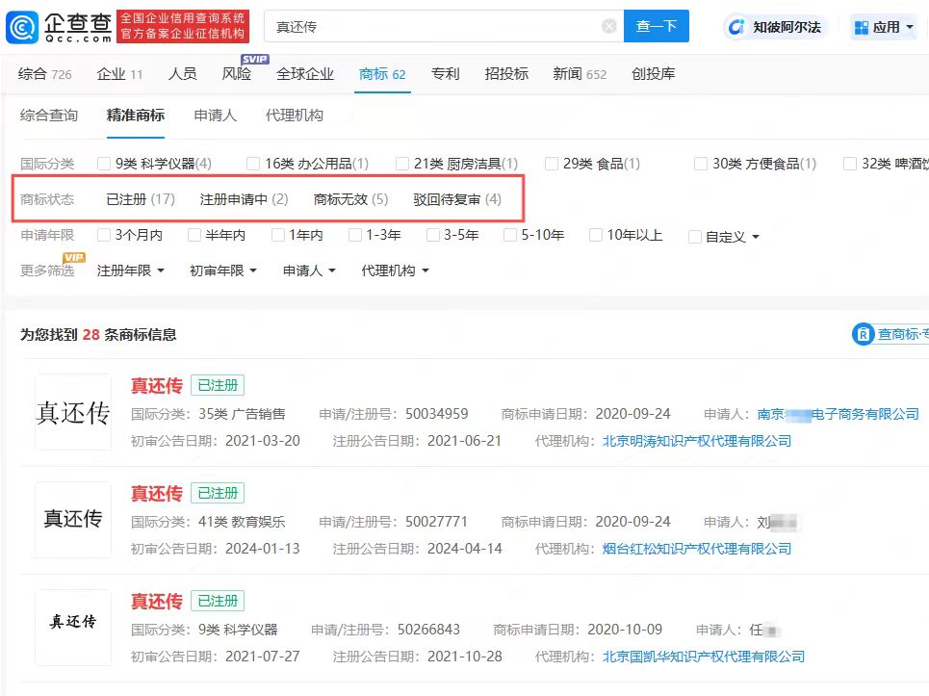Open trademark image for registration 50266843
The height and width of the screenshot is (696, 929).
point(73,628)
